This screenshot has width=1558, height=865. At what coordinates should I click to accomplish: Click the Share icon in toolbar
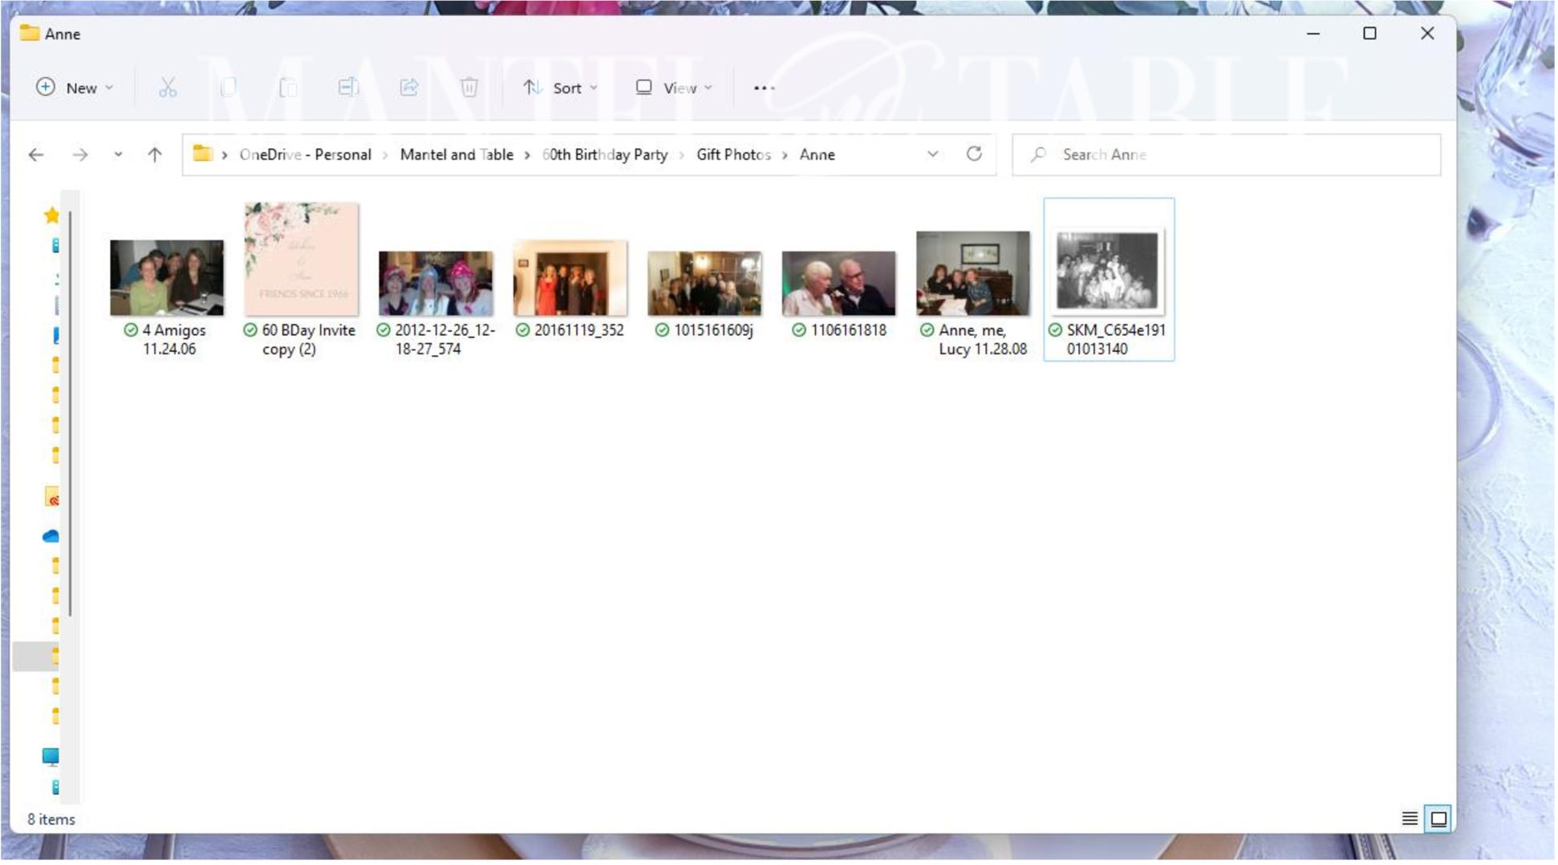(x=409, y=87)
